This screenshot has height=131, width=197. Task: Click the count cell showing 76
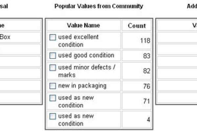tap(137, 86)
